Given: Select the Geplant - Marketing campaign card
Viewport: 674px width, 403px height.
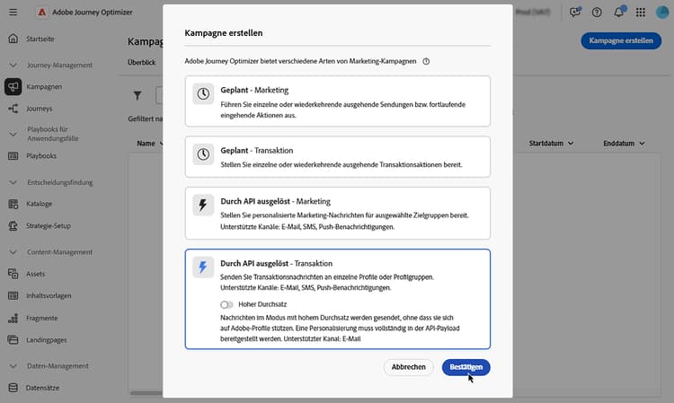Looking at the screenshot, I should 337,101.
